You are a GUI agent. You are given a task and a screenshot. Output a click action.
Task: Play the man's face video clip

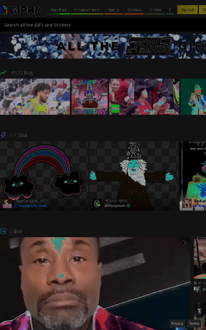95,284
